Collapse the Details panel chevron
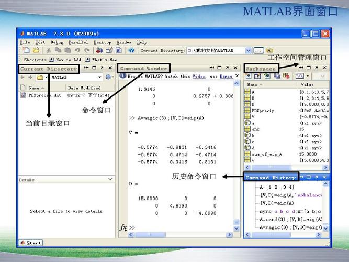349x262 pixels. pyautogui.click(x=110, y=179)
